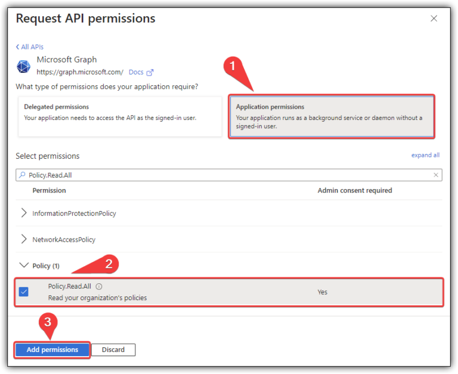The width and height of the screenshot is (458, 374).
Task: Click the https://graph.microsoft.com/ URL text
Action: [80, 72]
